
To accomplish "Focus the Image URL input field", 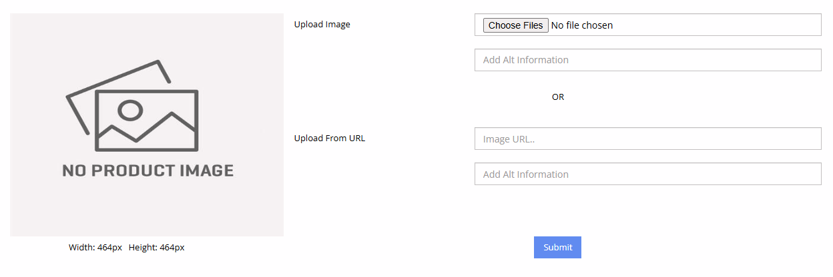I will coord(647,139).
